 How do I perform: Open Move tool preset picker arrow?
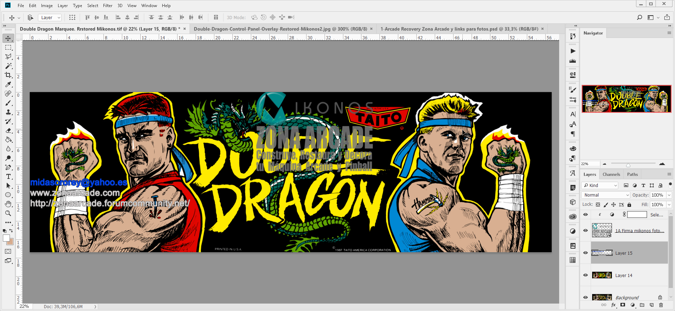pos(19,18)
